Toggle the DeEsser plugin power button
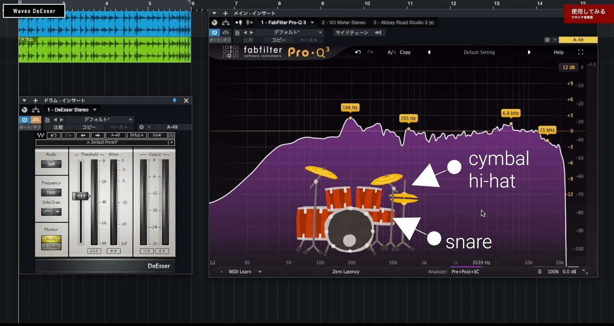 coord(24,120)
